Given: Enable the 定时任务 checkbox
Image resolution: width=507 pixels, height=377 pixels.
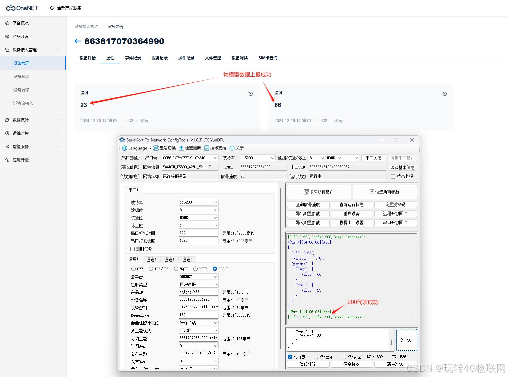Looking at the screenshot, I should (132, 249).
